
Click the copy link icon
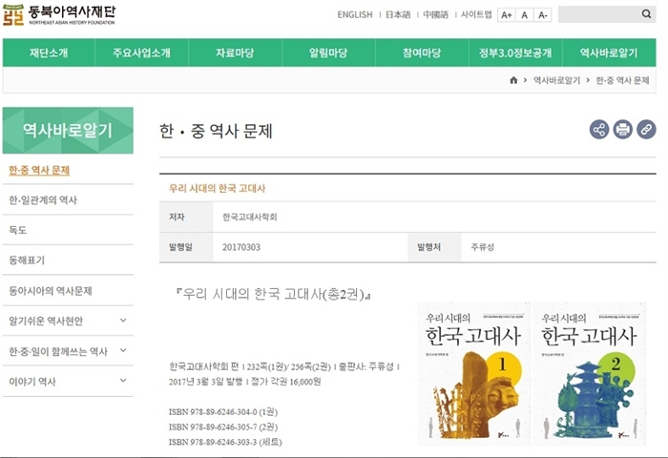point(646,130)
